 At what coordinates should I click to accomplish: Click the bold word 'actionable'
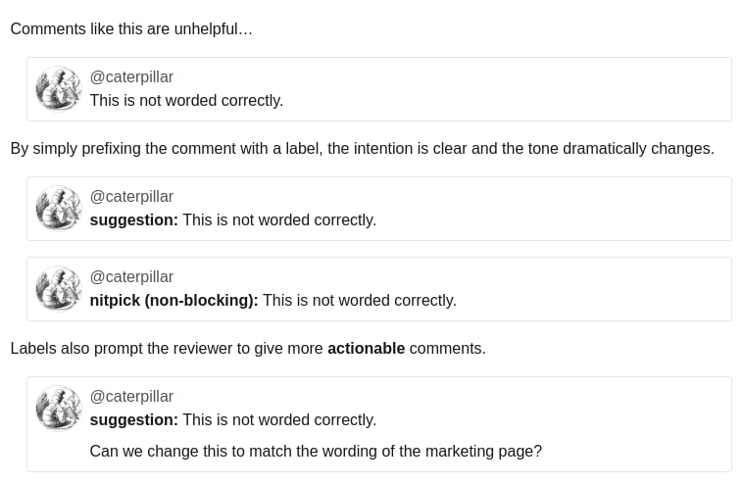[x=367, y=348]
